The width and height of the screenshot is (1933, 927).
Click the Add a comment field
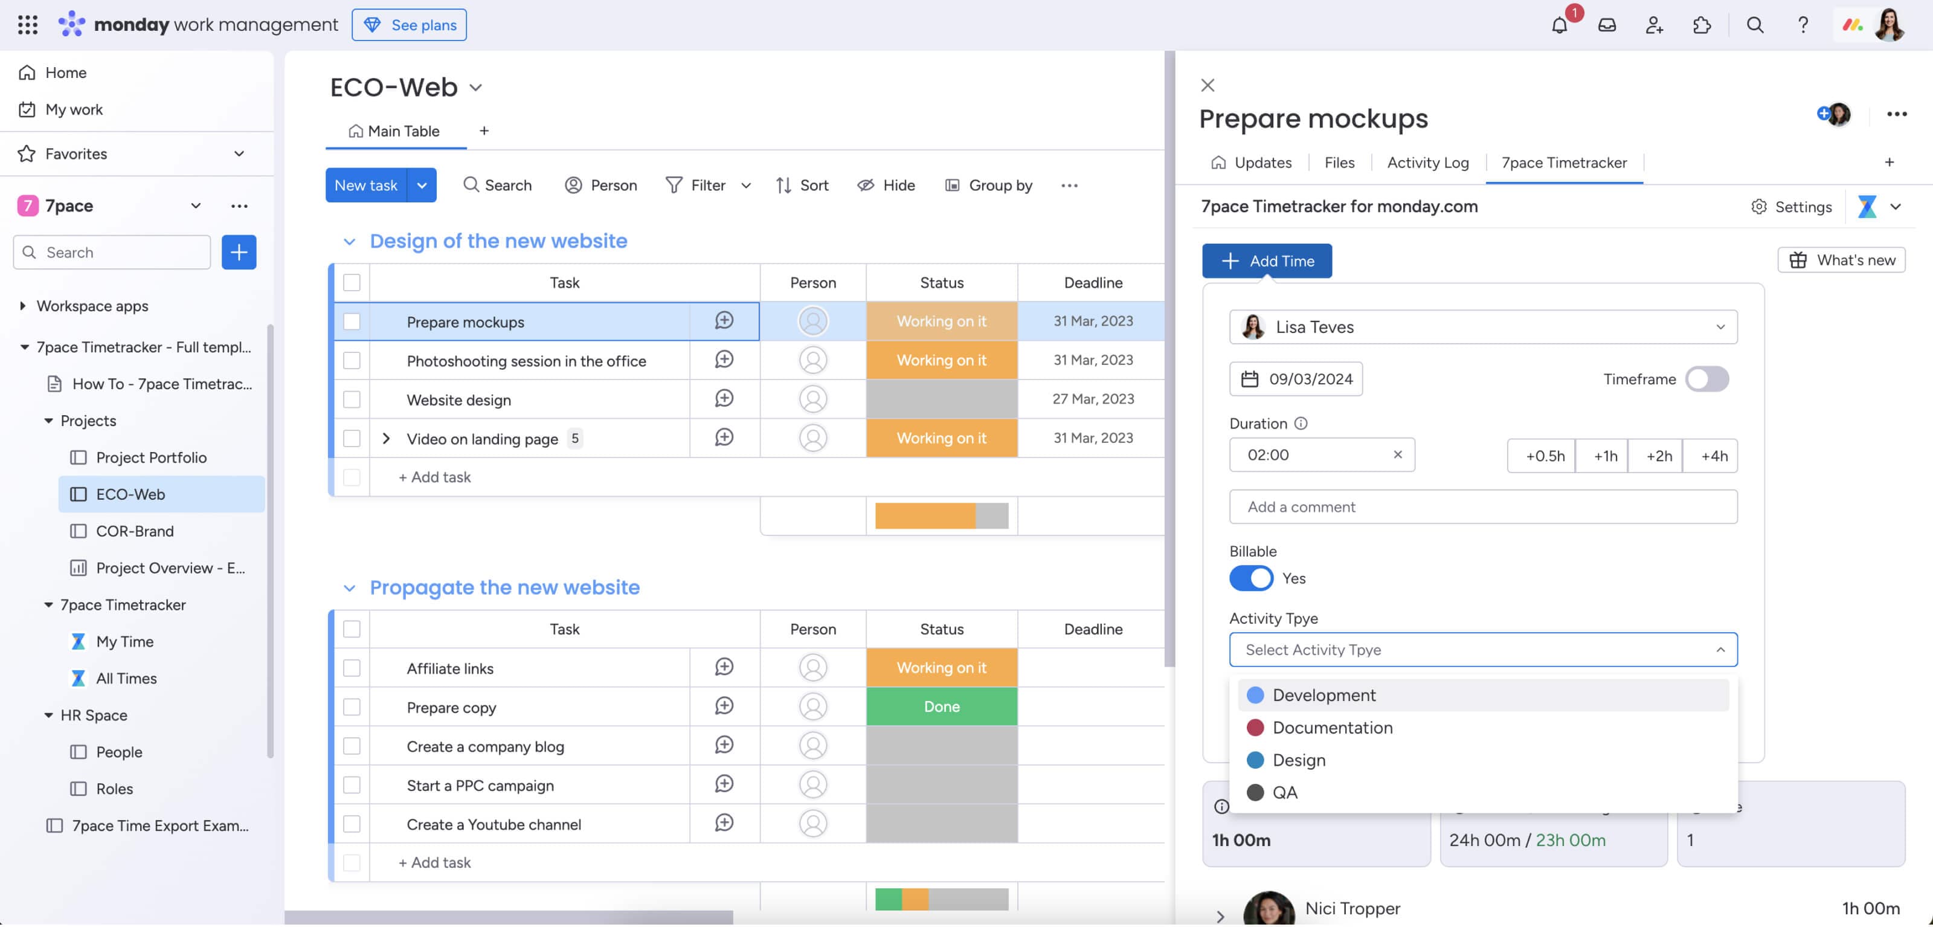click(1483, 508)
